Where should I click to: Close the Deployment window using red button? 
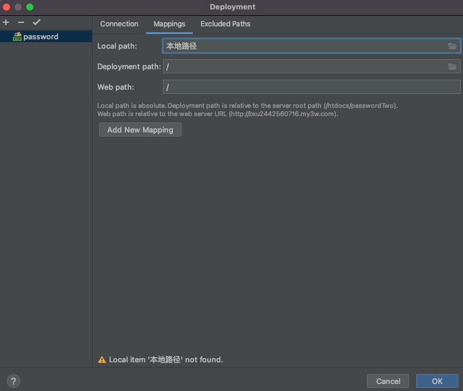pos(7,7)
